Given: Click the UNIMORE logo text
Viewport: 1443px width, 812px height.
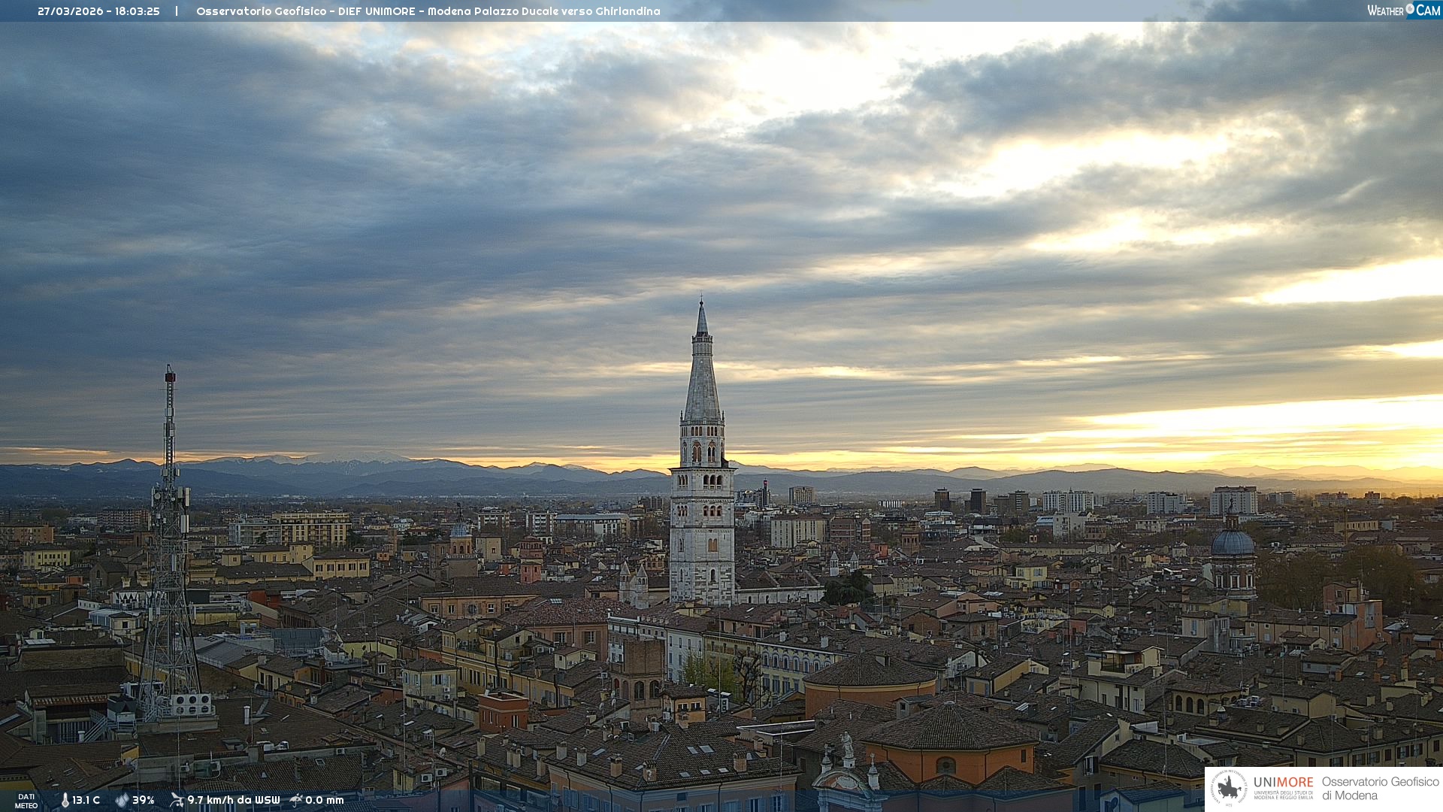Looking at the screenshot, I should pyautogui.click(x=1283, y=783).
